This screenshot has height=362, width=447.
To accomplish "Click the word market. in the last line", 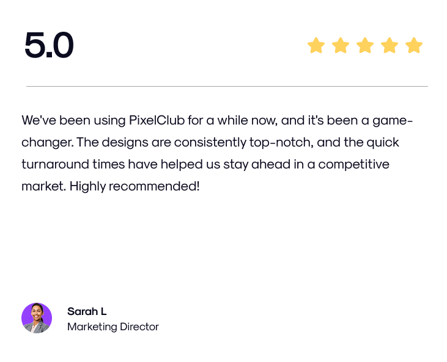I will tap(43, 186).
